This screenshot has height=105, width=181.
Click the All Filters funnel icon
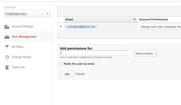[x=7, y=47]
